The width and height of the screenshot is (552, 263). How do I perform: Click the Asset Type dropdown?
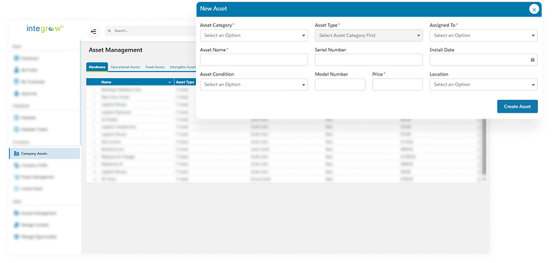pyautogui.click(x=369, y=36)
